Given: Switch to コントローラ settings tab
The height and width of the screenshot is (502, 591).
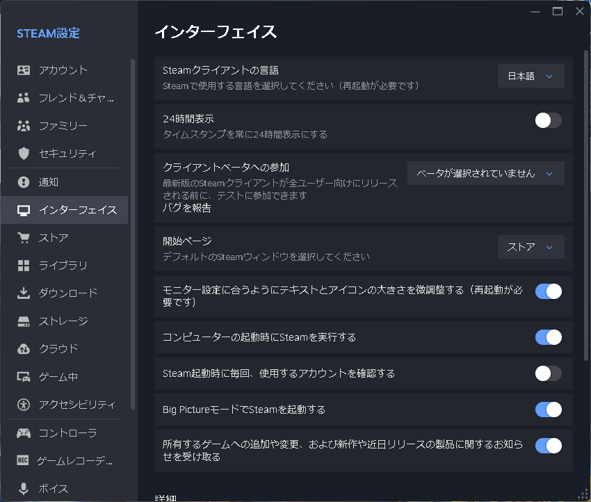Looking at the screenshot, I should [65, 433].
